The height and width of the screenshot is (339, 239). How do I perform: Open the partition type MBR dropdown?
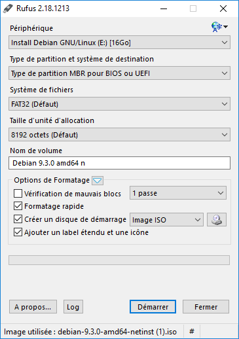(x=119, y=73)
